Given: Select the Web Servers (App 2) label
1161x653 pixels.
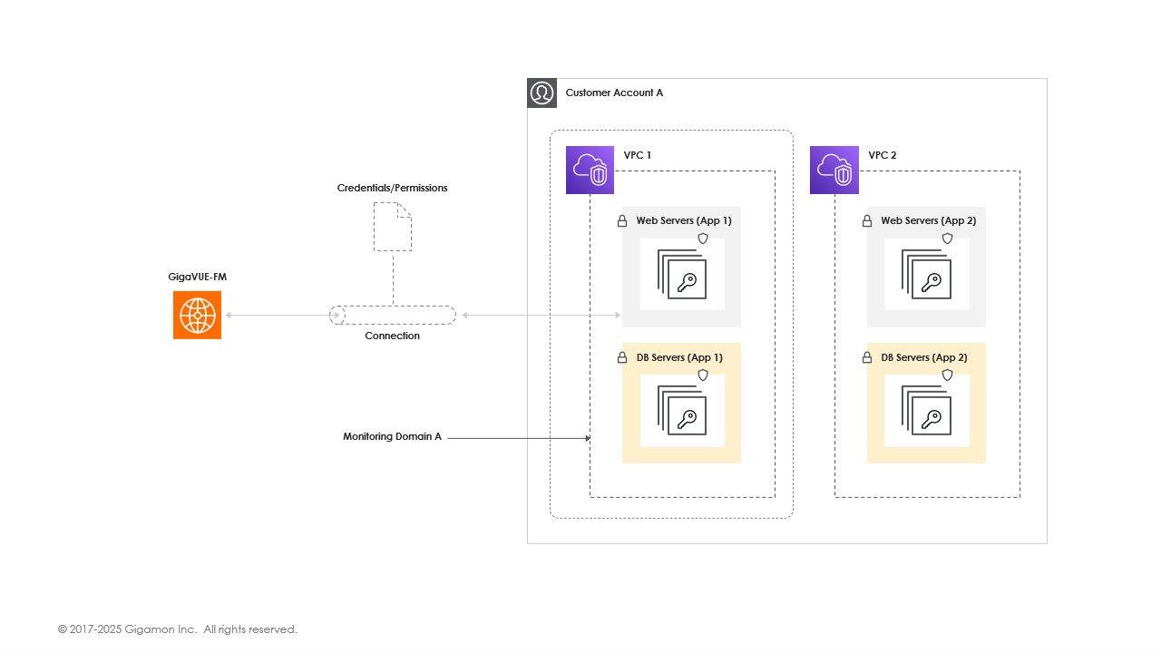Looking at the screenshot, I should tap(928, 221).
